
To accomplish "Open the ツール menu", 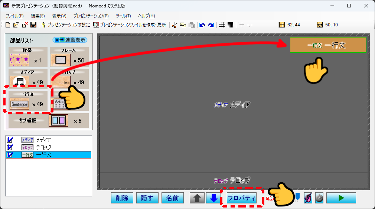I will pos(123,16).
